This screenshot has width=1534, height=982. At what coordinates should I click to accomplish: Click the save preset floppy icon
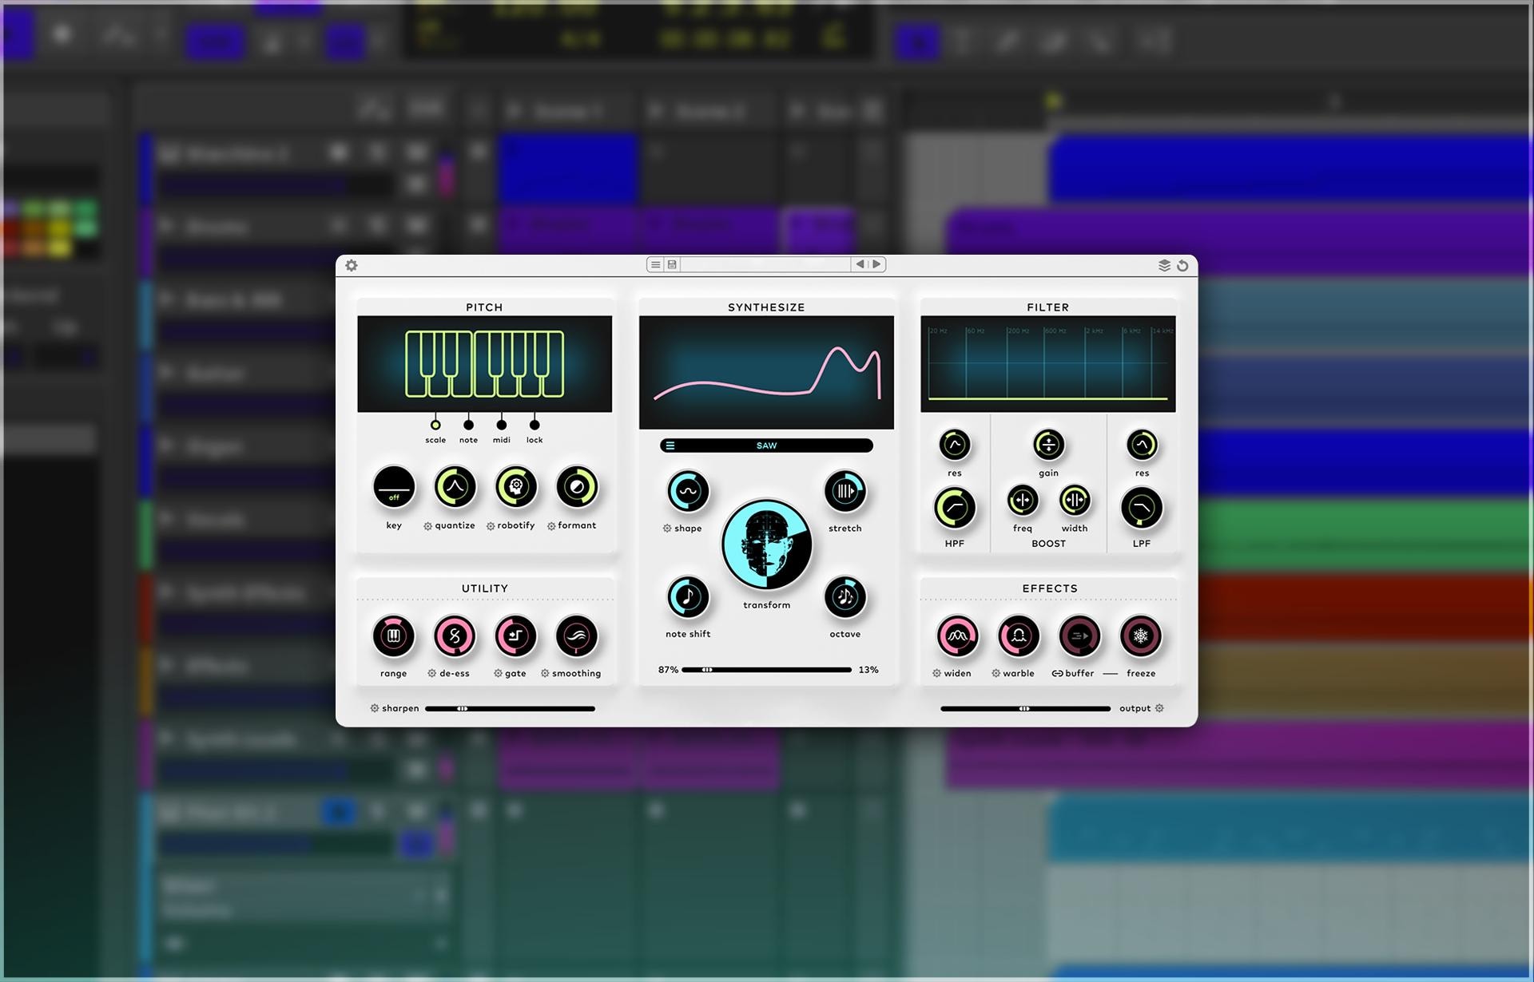coord(672,264)
